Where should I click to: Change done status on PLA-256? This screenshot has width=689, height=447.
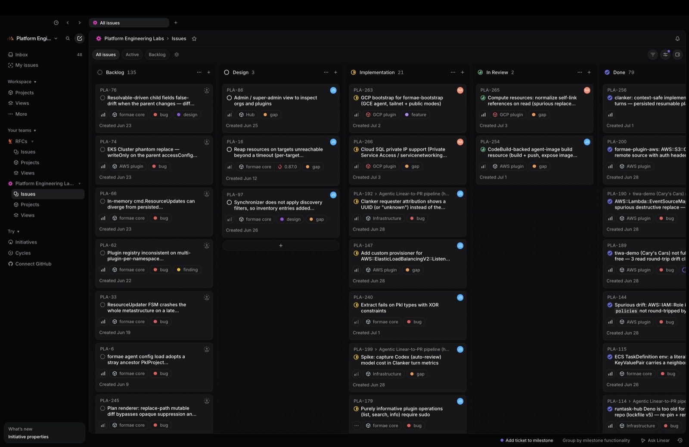(x=610, y=98)
